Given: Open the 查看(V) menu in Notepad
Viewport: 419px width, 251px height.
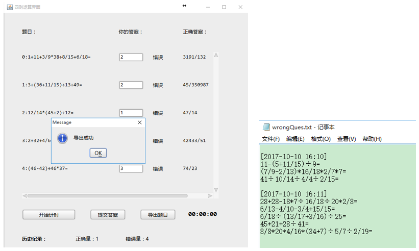Looking at the screenshot, I should tap(347, 139).
